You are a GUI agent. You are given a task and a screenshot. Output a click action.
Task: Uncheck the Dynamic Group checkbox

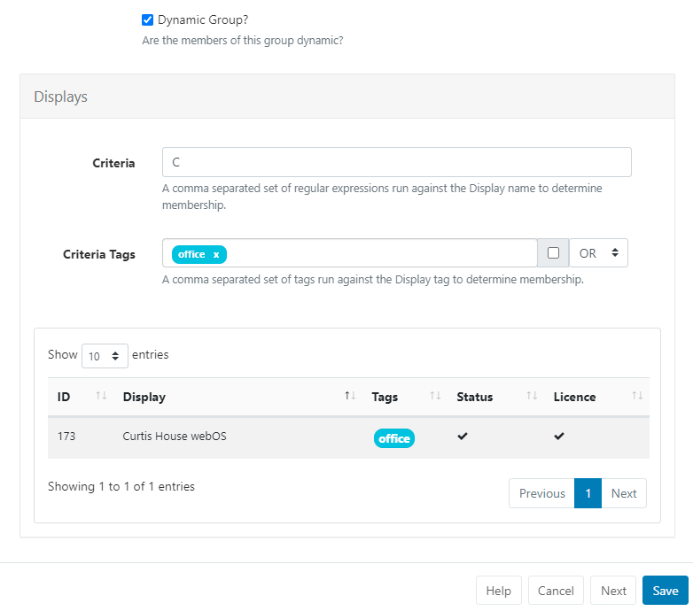148,19
